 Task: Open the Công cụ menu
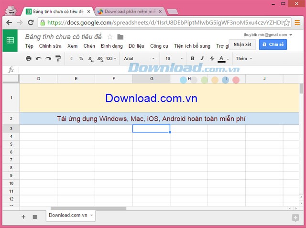click(159, 46)
